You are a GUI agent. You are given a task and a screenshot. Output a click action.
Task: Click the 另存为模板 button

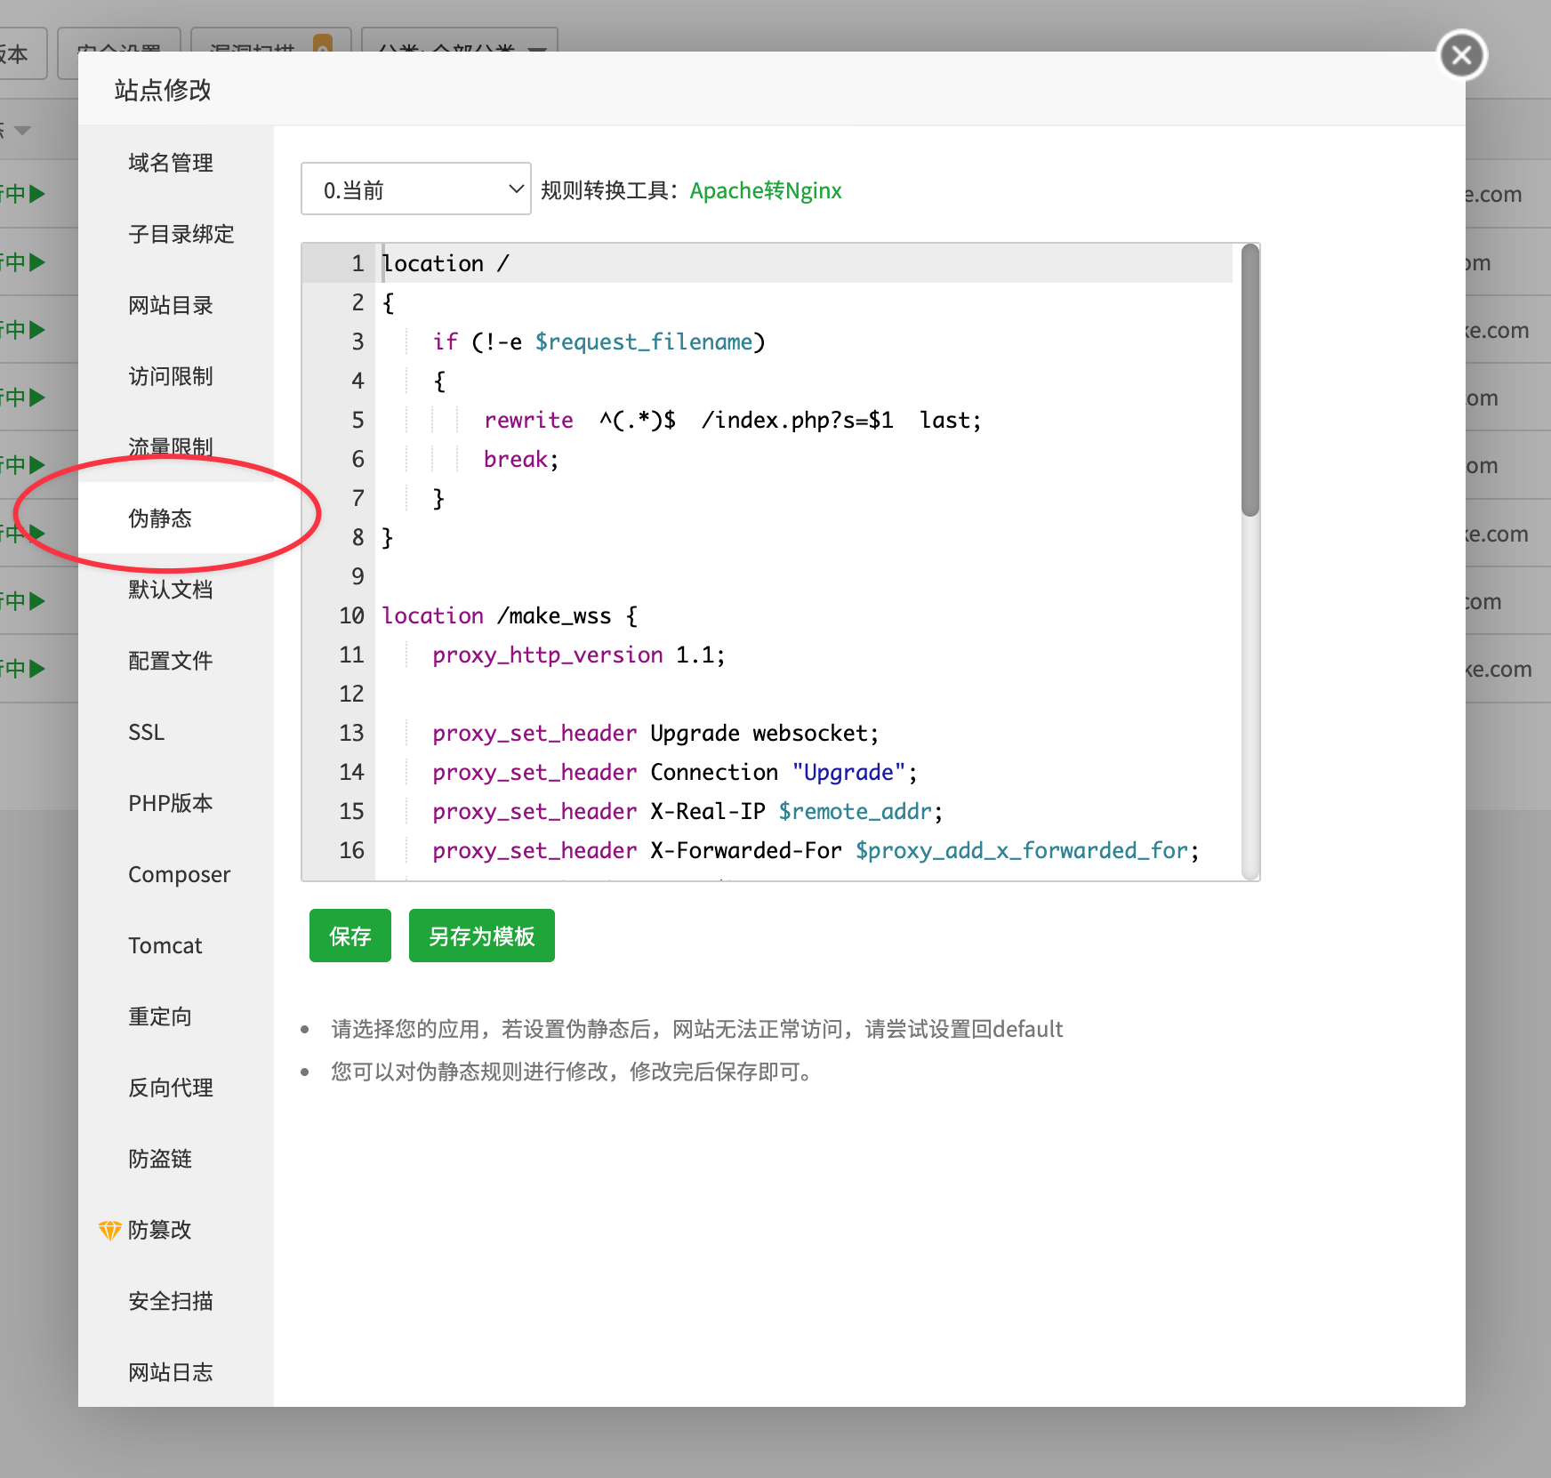482,936
